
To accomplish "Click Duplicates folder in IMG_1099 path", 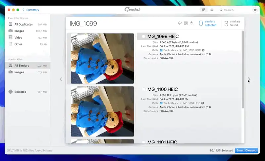I will tap(168, 50).
